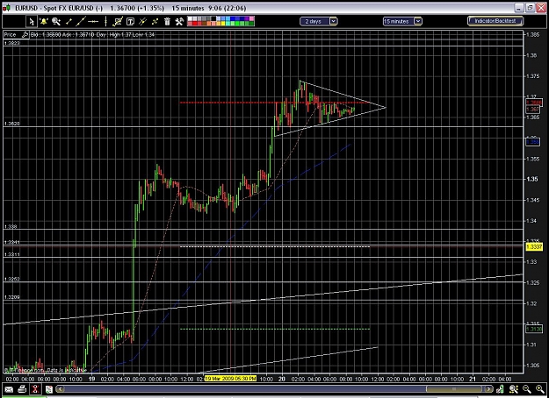Click the yellow 1.3337 price label
Screen dimensions: 549x398
coord(534,247)
